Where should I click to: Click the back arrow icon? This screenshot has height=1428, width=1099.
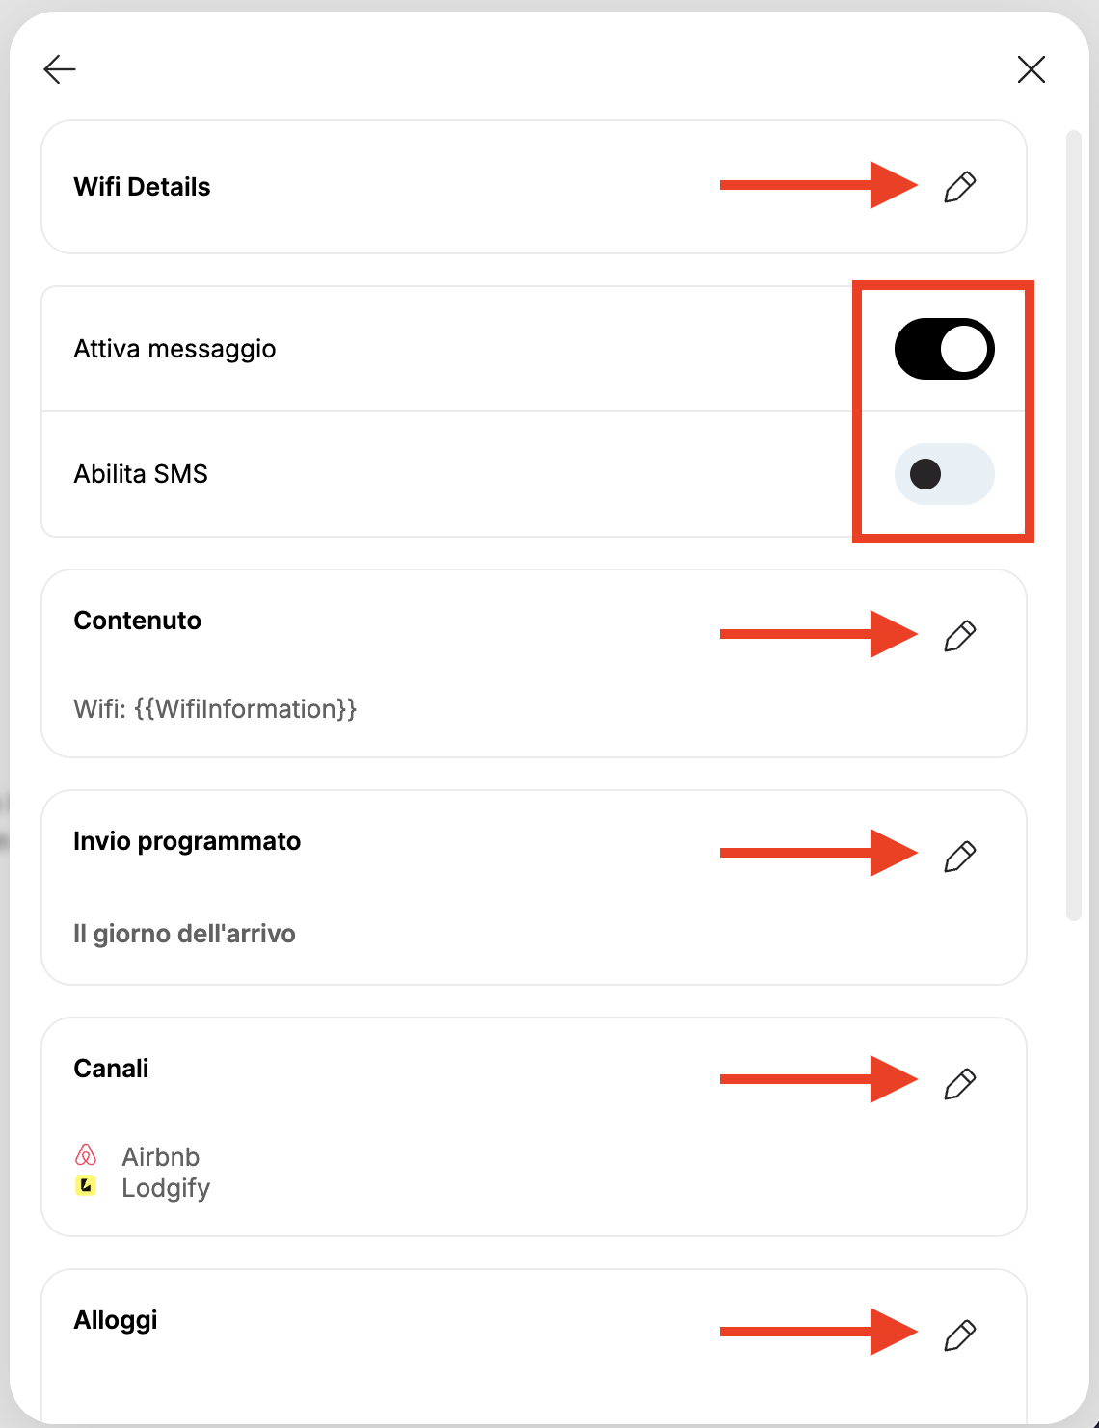point(60,69)
